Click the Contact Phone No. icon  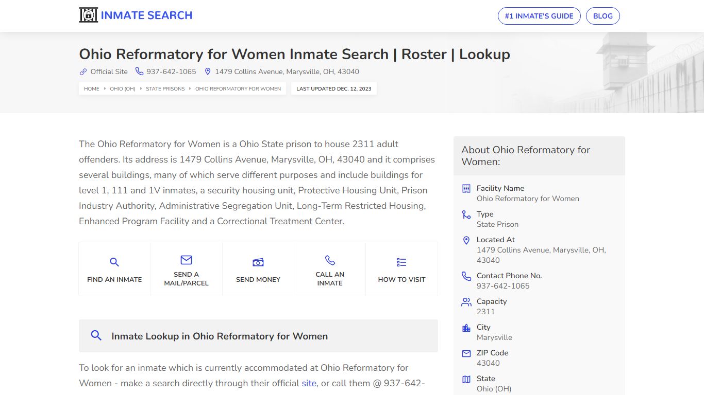tap(466, 276)
